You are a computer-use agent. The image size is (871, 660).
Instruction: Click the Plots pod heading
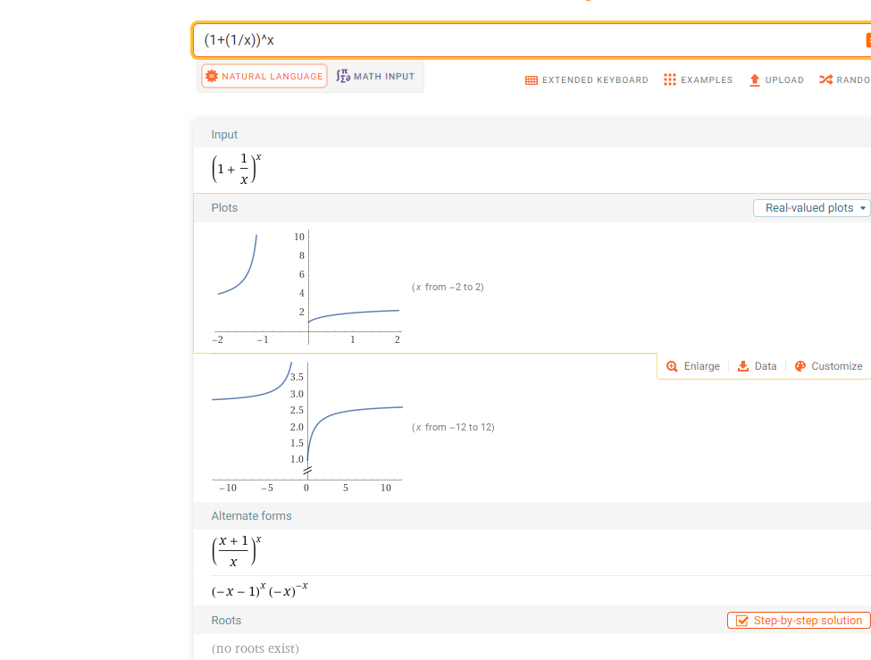click(224, 208)
